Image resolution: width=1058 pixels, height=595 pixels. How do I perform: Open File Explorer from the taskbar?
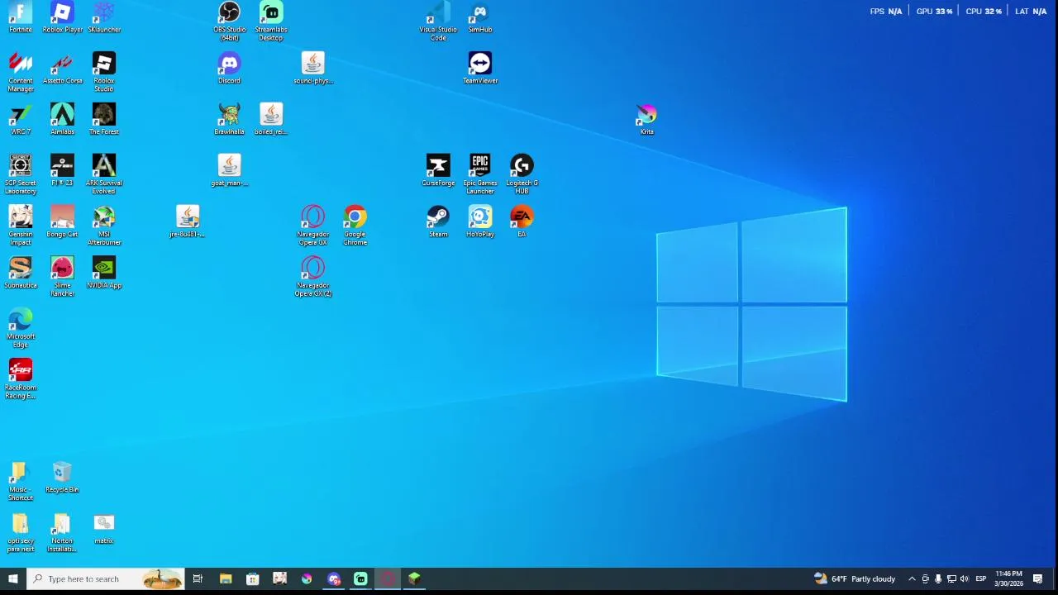coord(225,578)
